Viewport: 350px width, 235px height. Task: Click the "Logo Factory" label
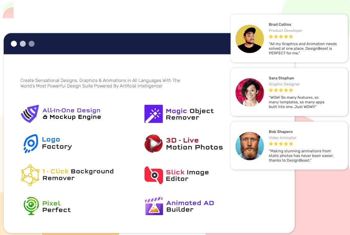(x=57, y=143)
